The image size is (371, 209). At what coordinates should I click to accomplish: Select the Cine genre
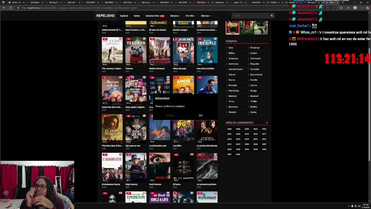tap(231, 48)
